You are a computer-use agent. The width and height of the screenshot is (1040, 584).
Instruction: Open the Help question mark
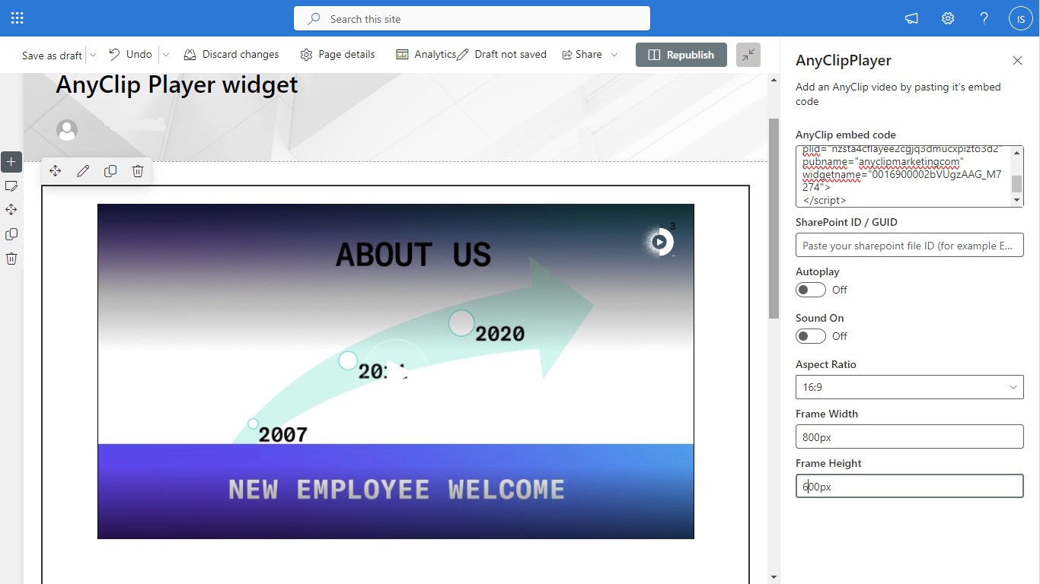[x=984, y=18]
